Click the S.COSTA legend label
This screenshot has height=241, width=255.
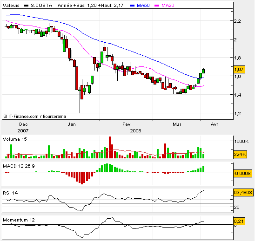(41, 6)
